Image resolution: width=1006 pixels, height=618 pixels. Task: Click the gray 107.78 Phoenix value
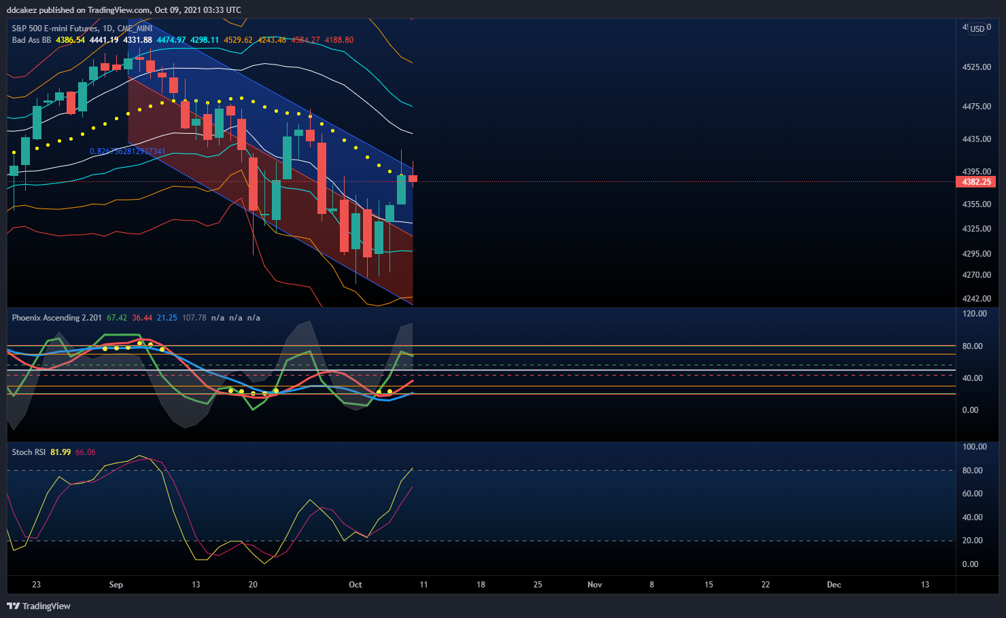point(194,318)
